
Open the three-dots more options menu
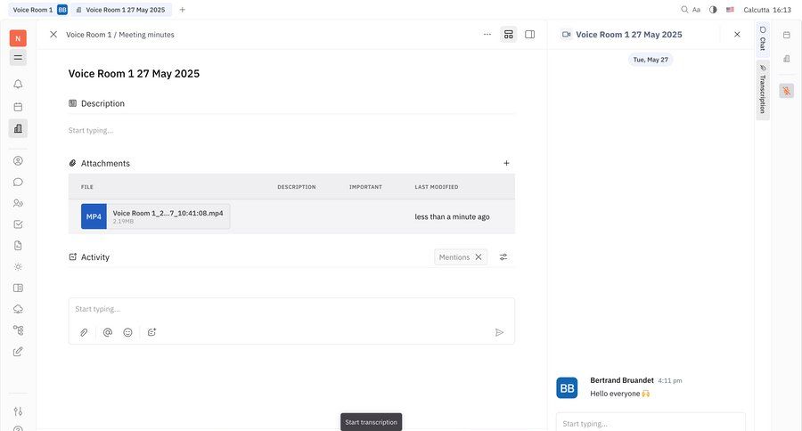(x=487, y=34)
